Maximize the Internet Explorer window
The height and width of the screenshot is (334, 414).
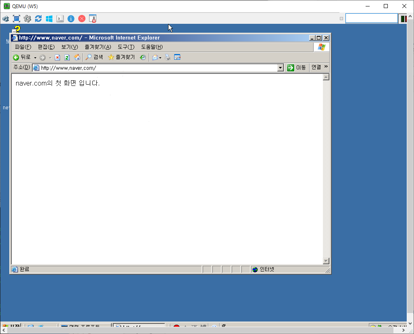[x=319, y=38]
